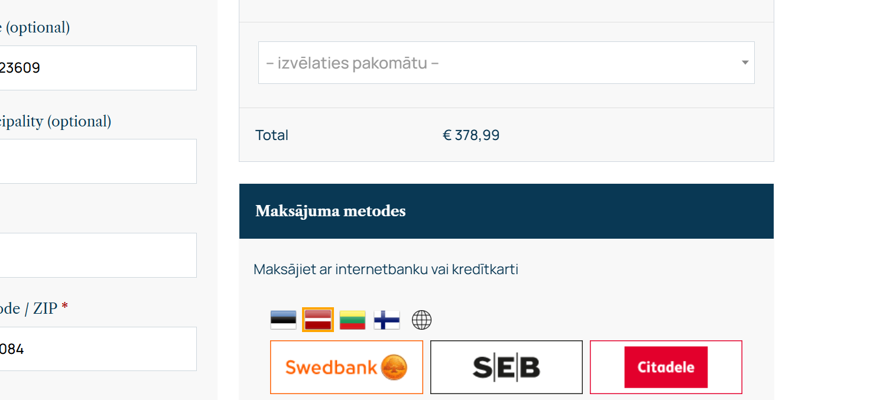Select the Estonian flag icon
This screenshot has width=886, height=400.
coord(283,320)
